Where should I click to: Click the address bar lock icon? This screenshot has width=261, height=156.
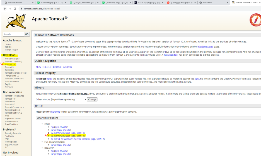21,9
